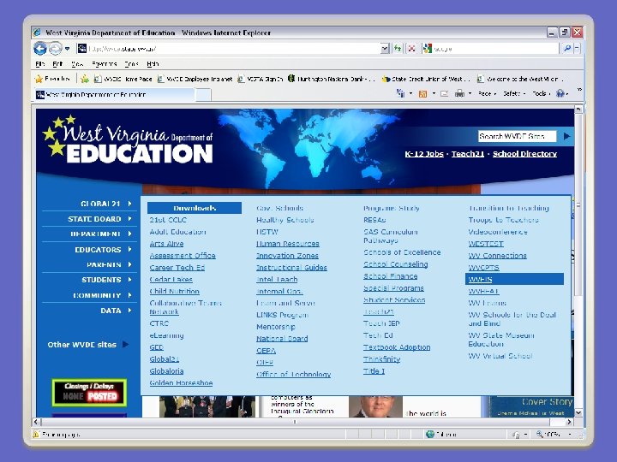
Task: Click the orange RSS Feeds icon
Action: (x=423, y=94)
